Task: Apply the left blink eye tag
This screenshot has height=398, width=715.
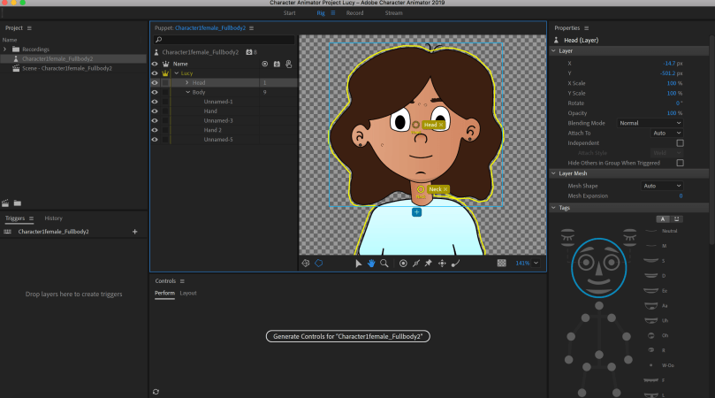Action: (x=567, y=237)
